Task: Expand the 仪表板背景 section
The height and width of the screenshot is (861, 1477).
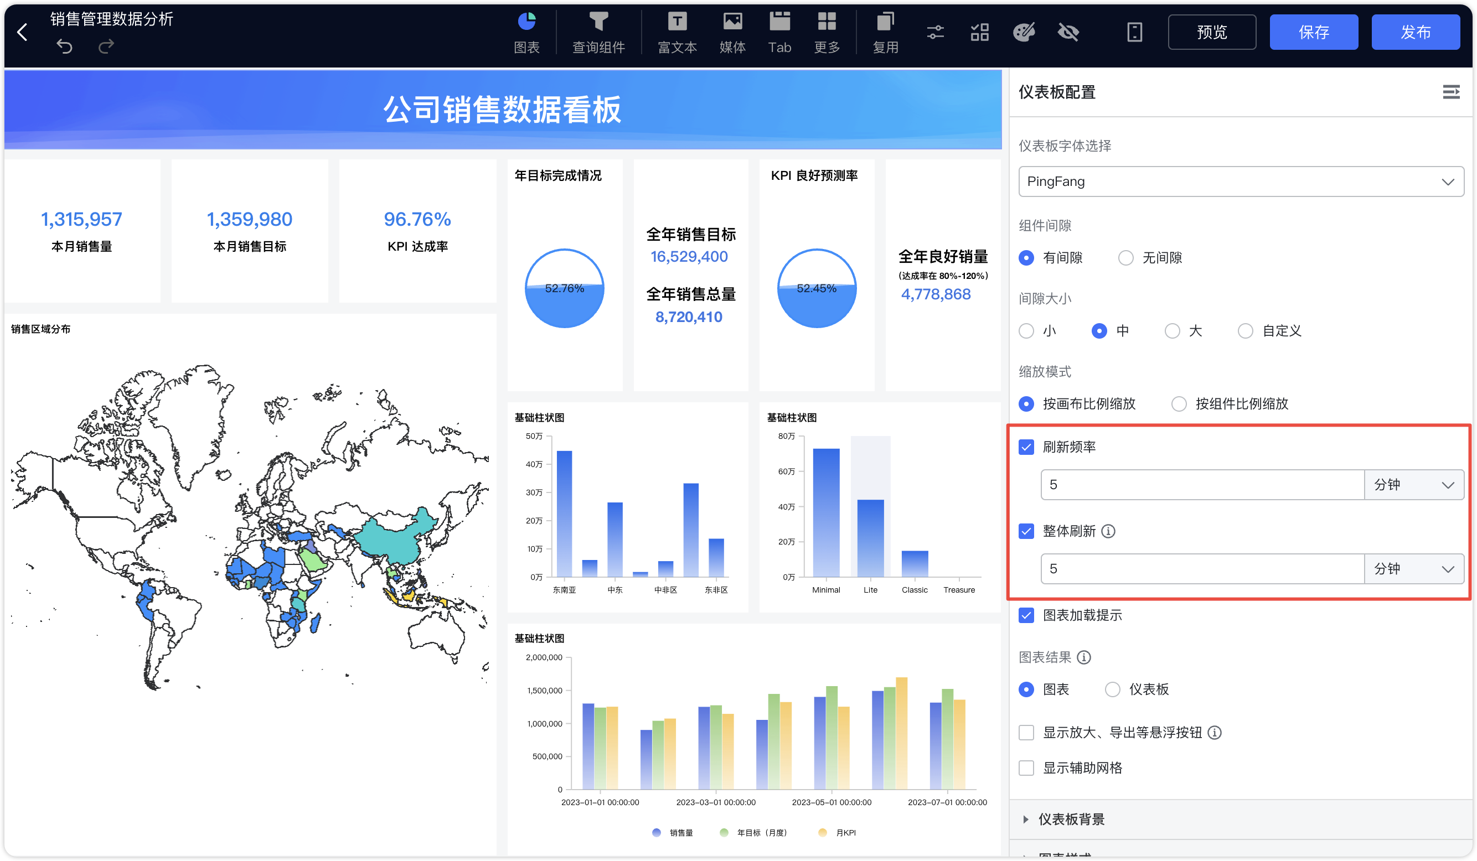Action: point(1071,819)
